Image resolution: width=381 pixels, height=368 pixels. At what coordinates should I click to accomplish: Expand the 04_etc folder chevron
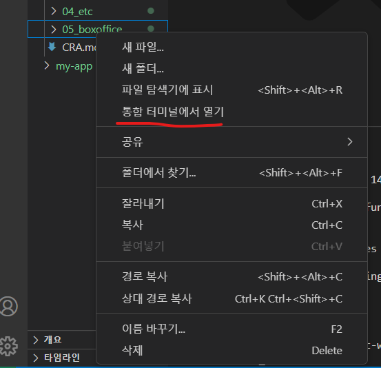54,11
